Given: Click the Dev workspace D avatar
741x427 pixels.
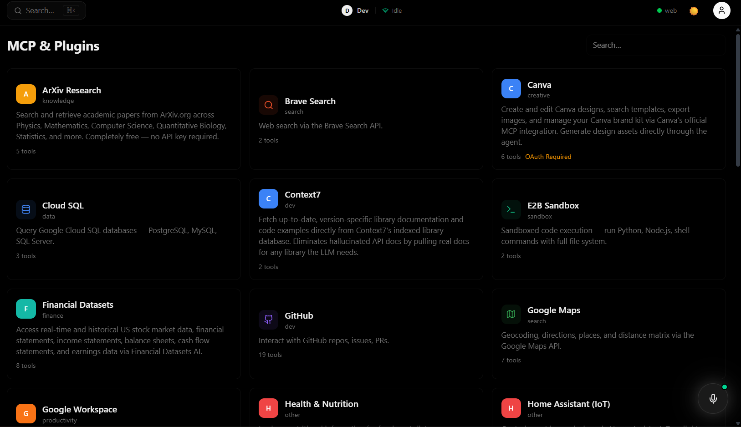Looking at the screenshot, I should point(347,10).
